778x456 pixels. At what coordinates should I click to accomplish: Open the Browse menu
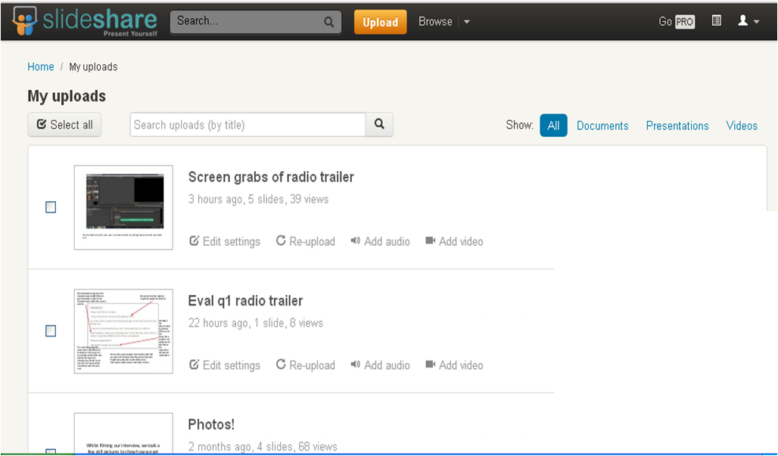(x=435, y=22)
